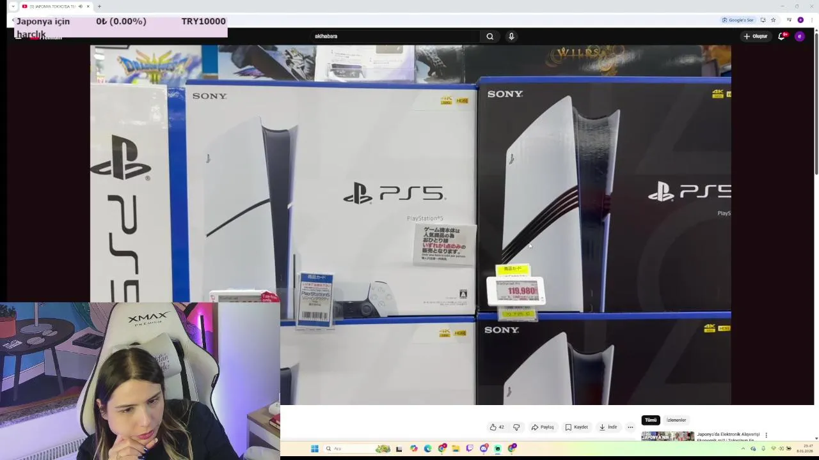Select the İzlenenler filter chip
The image size is (819, 460).
[x=676, y=420]
